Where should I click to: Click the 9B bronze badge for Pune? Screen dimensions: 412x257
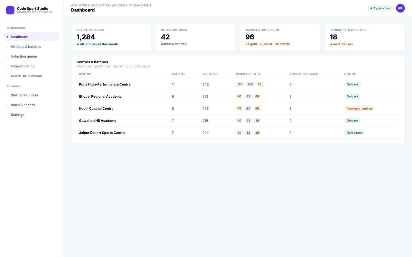tap(260, 84)
